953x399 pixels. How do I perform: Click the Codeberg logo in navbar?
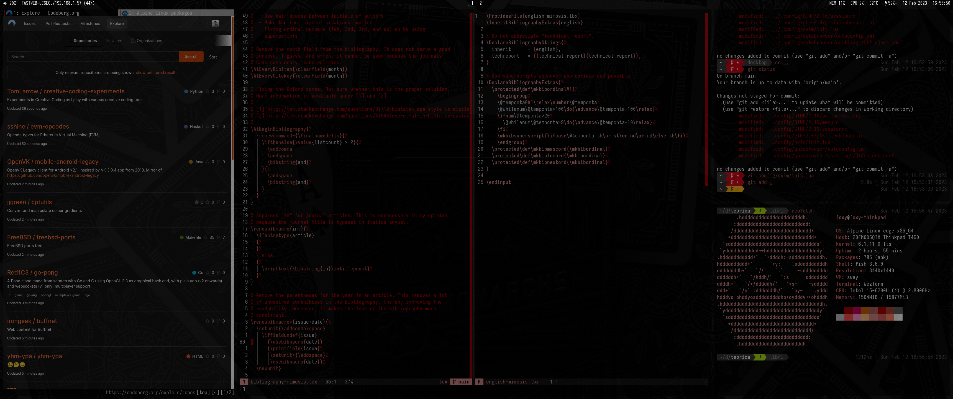click(x=12, y=23)
